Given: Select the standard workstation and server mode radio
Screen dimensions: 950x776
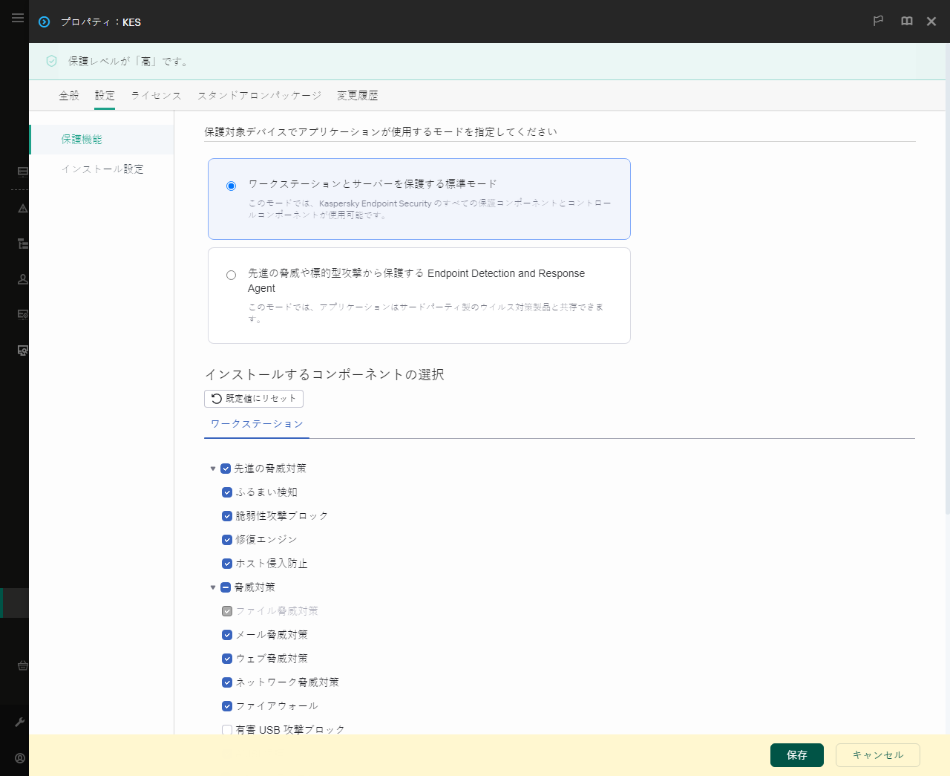Looking at the screenshot, I should [231, 186].
